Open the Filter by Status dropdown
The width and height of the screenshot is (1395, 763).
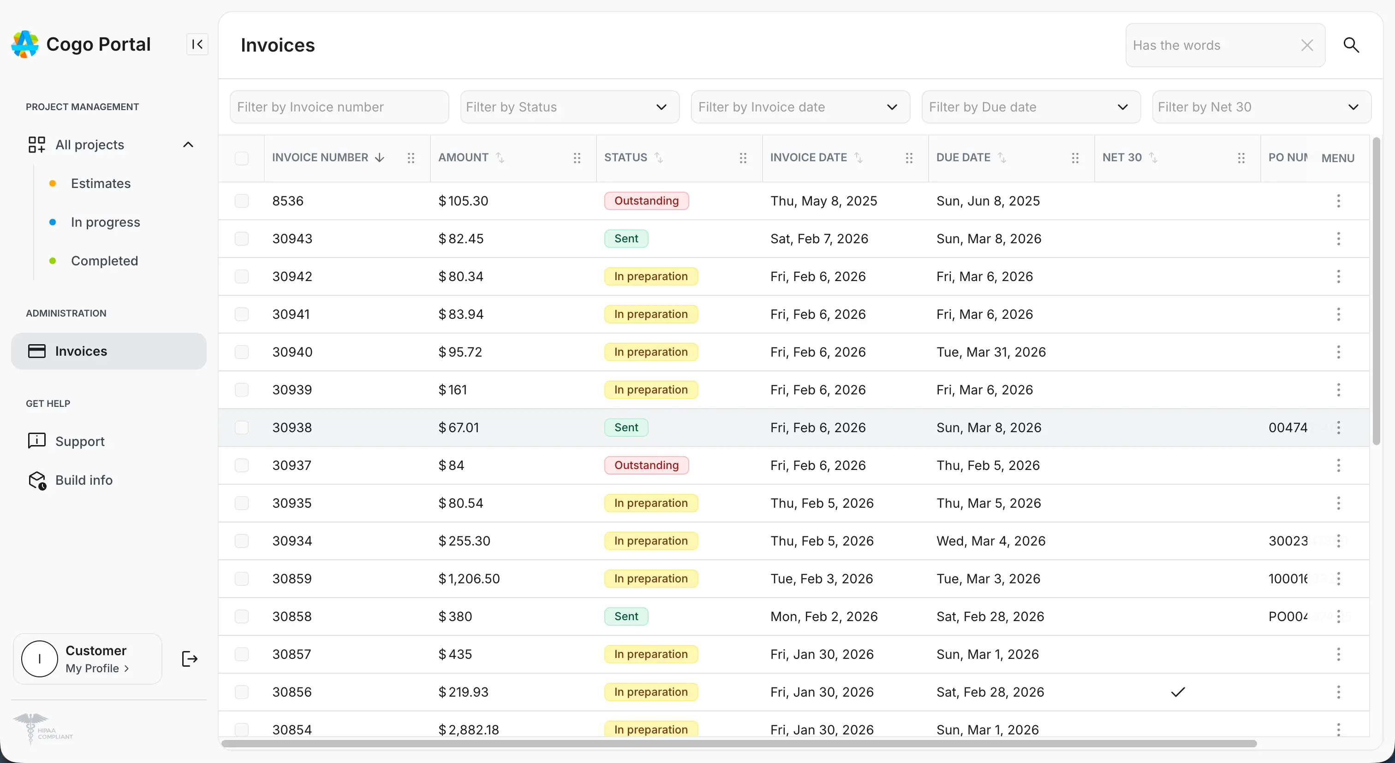click(x=570, y=107)
